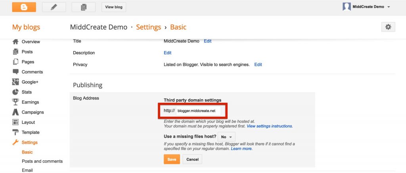Open Layout in the sidebar
406x173 pixels.
(x=28, y=122)
